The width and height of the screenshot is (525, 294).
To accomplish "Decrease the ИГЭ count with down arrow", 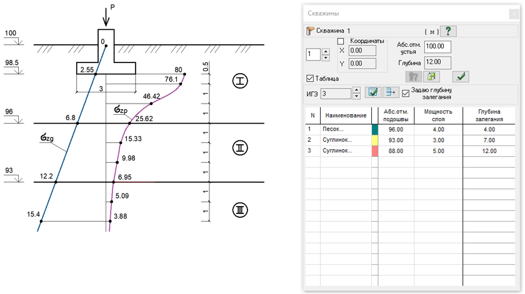I will [x=357, y=97].
